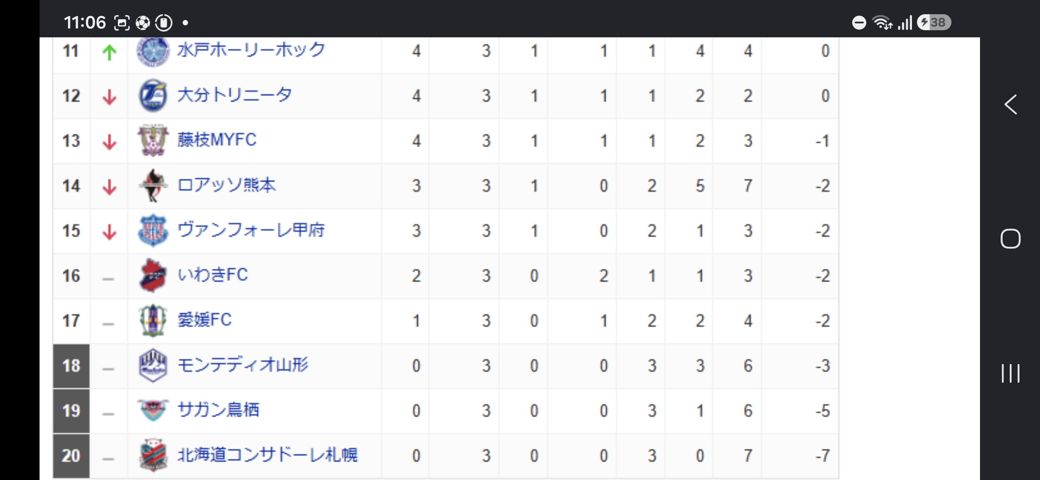This screenshot has width=1040, height=480.
Task: Tap the Oita Trinita team crest
Action: pyautogui.click(x=153, y=96)
